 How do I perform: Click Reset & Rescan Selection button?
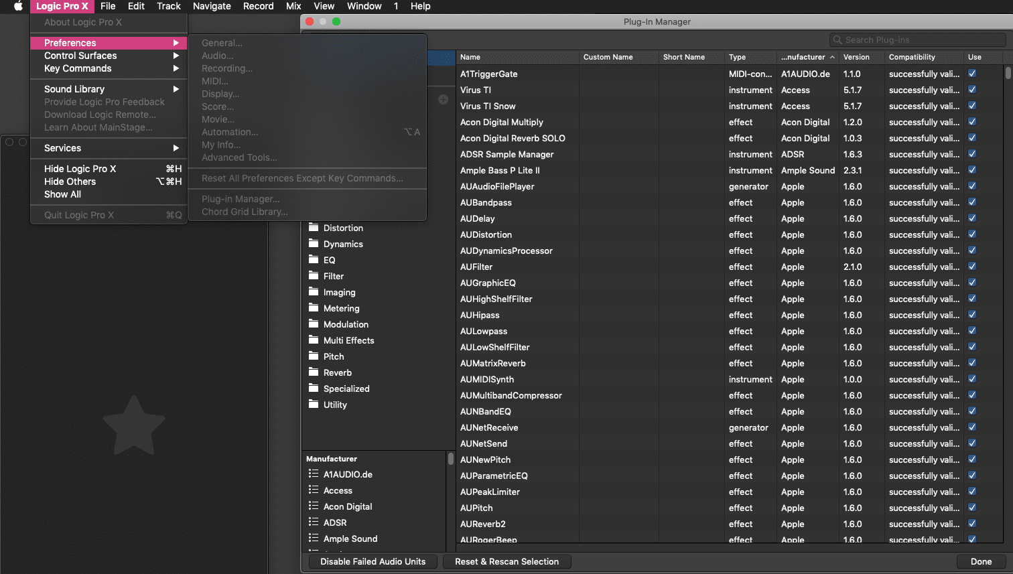pos(506,561)
